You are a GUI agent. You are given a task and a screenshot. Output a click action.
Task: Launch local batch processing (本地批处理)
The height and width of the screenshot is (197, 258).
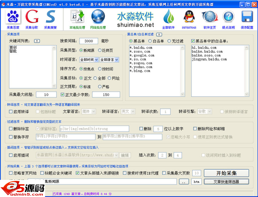point(77,19)
